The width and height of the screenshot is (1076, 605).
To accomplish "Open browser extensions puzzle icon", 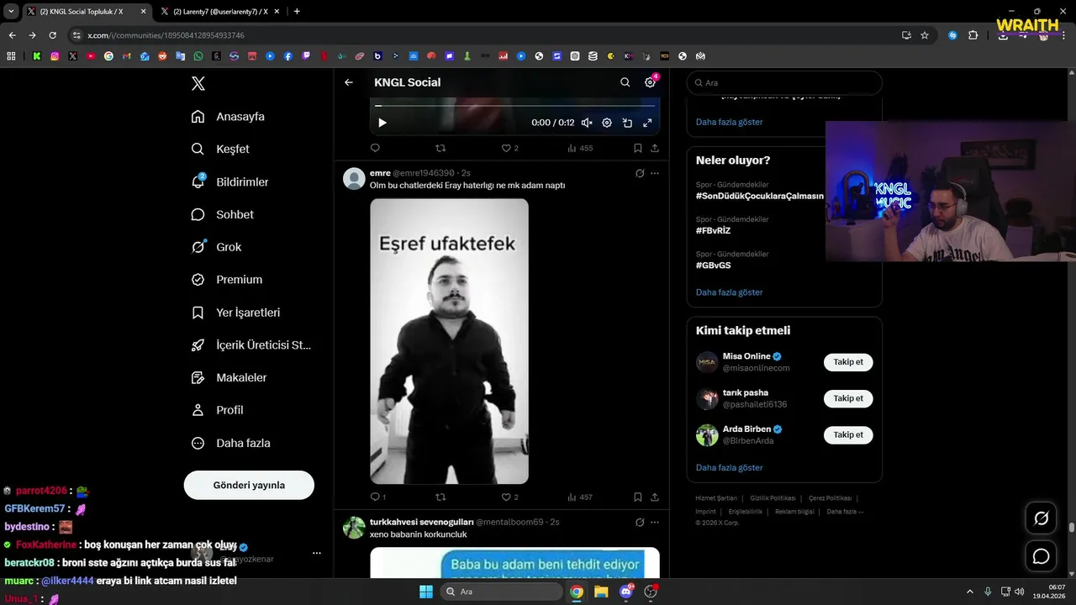I will [x=973, y=35].
